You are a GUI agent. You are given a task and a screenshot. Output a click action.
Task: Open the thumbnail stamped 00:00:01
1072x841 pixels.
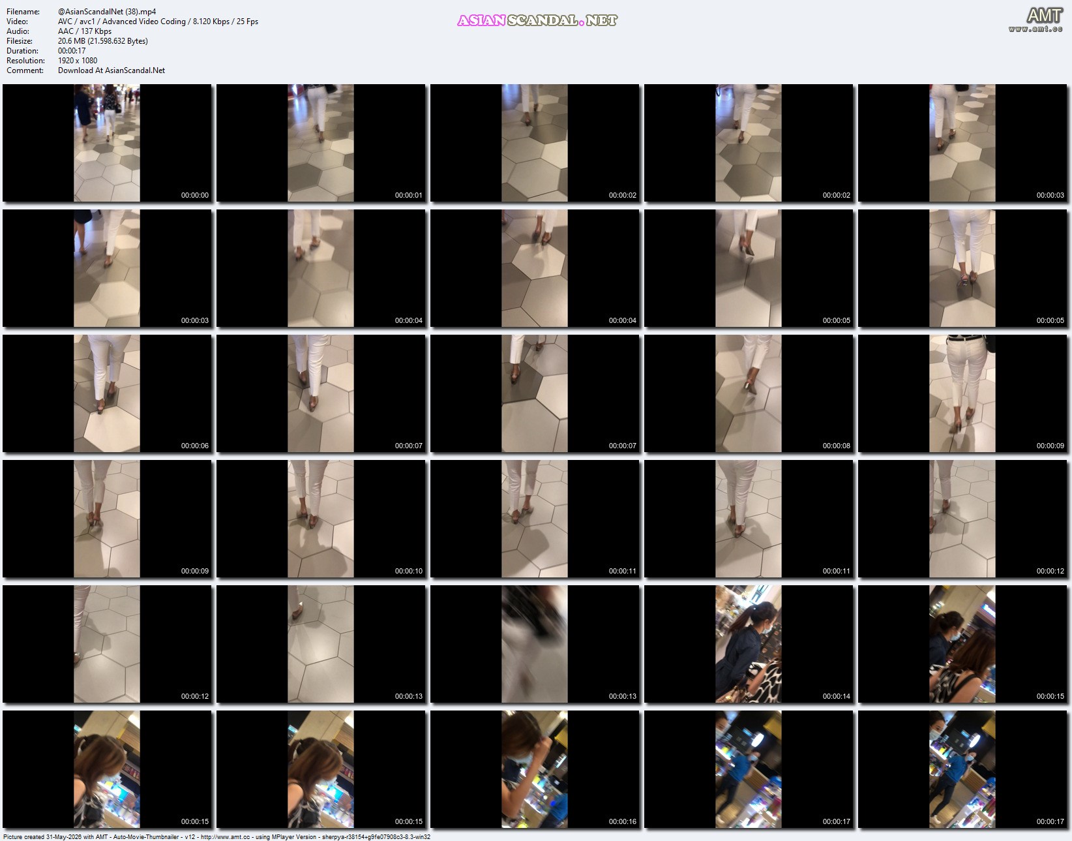[321, 143]
